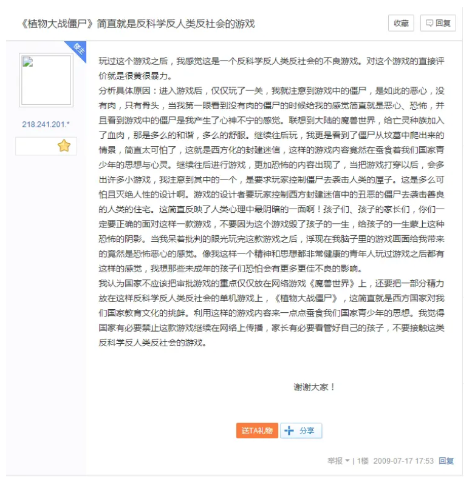472x479 pixels.
Task: Click the 1楼 floor label
Action: pyautogui.click(x=363, y=461)
